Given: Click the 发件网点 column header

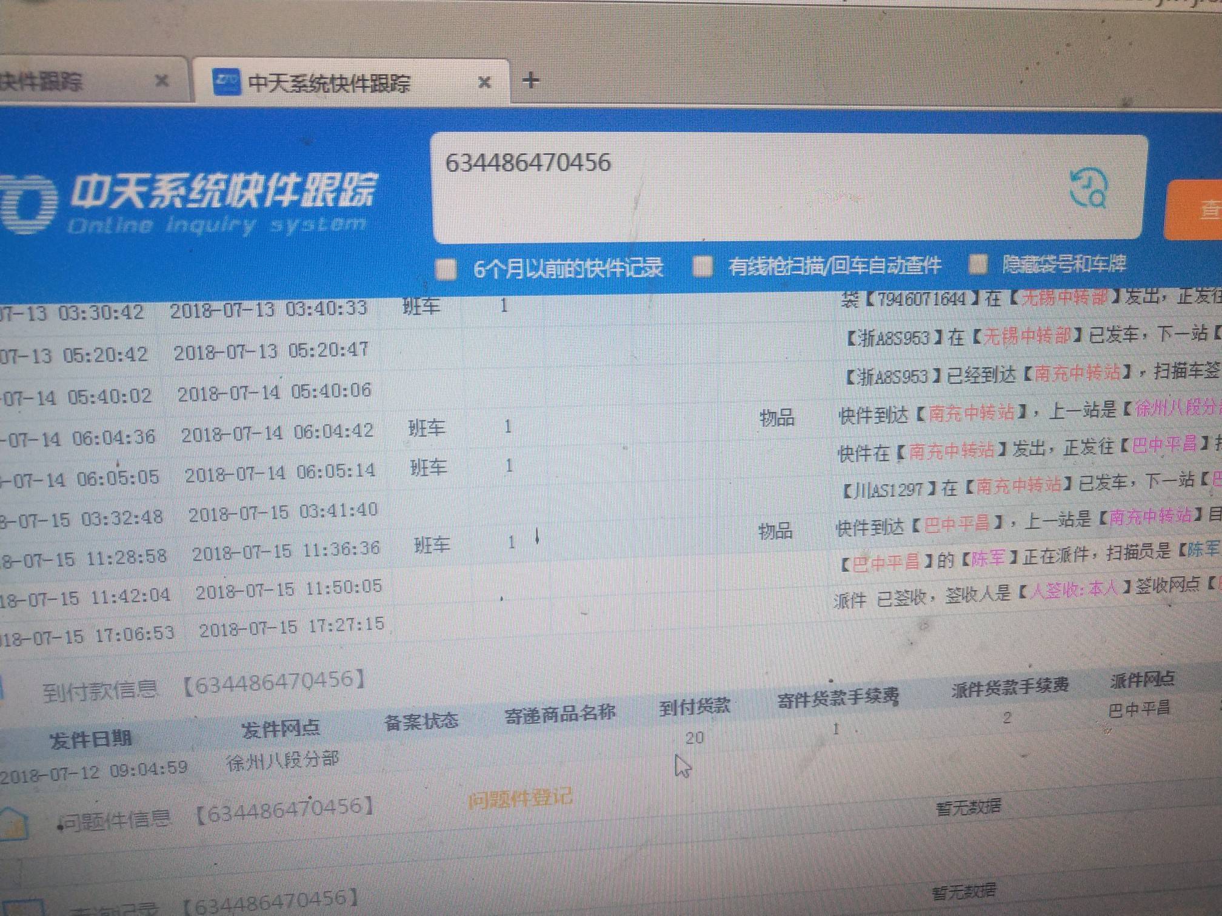Looking at the screenshot, I should (x=281, y=729).
